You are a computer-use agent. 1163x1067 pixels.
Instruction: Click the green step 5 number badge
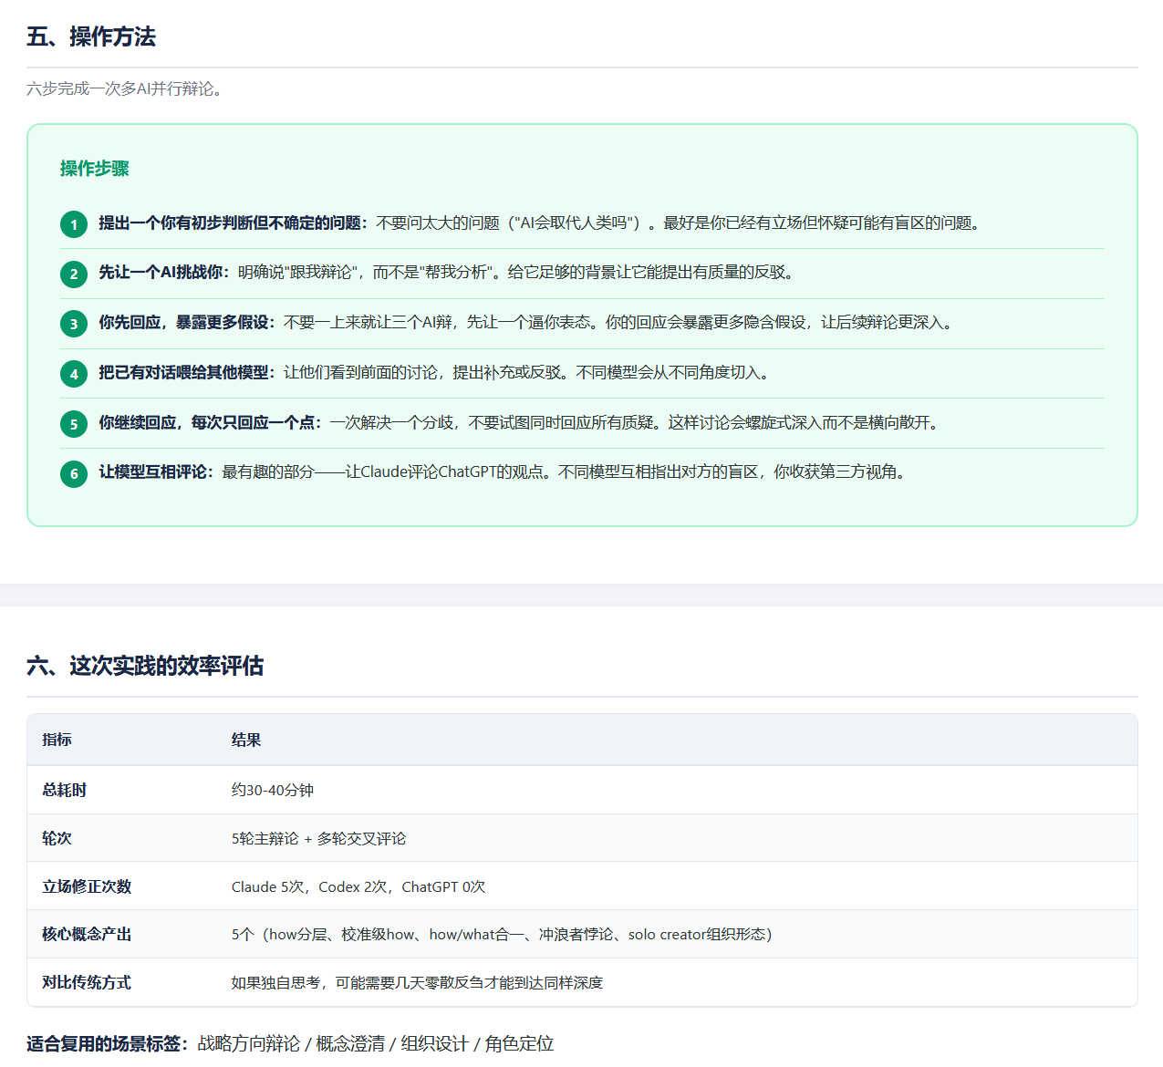[x=74, y=424]
